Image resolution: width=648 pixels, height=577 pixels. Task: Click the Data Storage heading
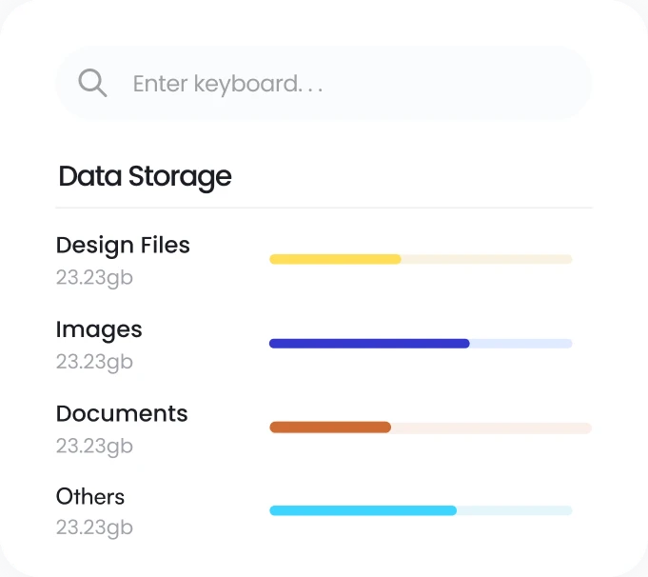[x=145, y=176]
